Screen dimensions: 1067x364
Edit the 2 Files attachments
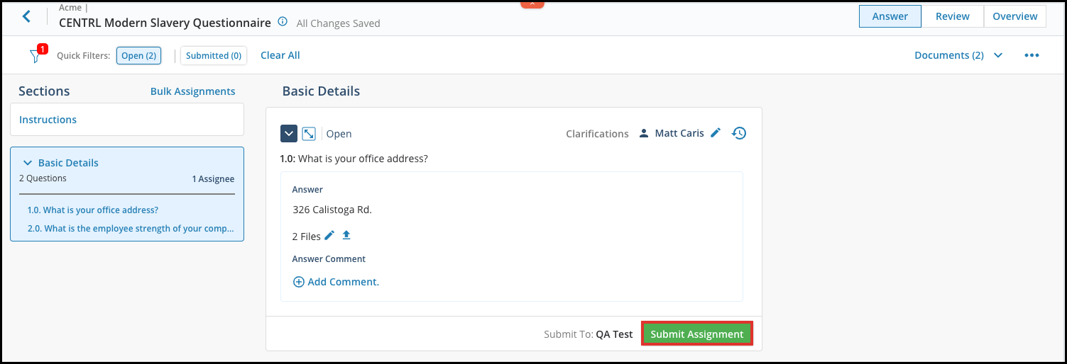[x=329, y=236]
